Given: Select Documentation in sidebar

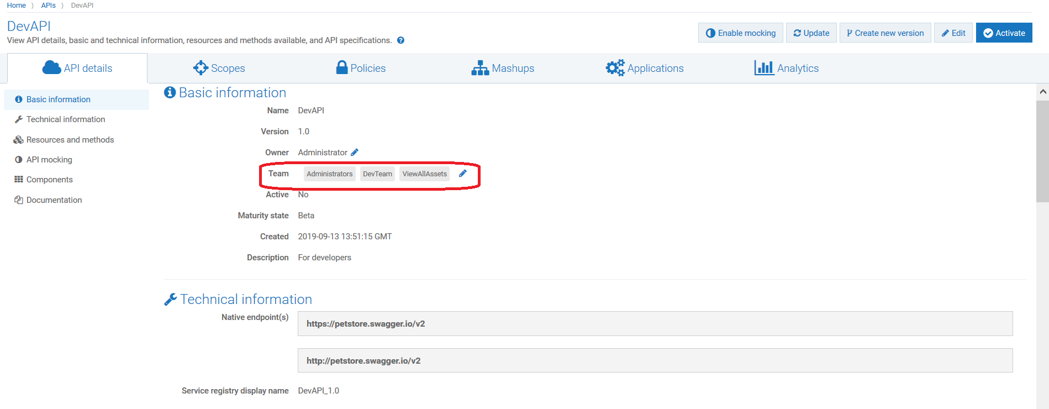Looking at the screenshot, I should (54, 200).
